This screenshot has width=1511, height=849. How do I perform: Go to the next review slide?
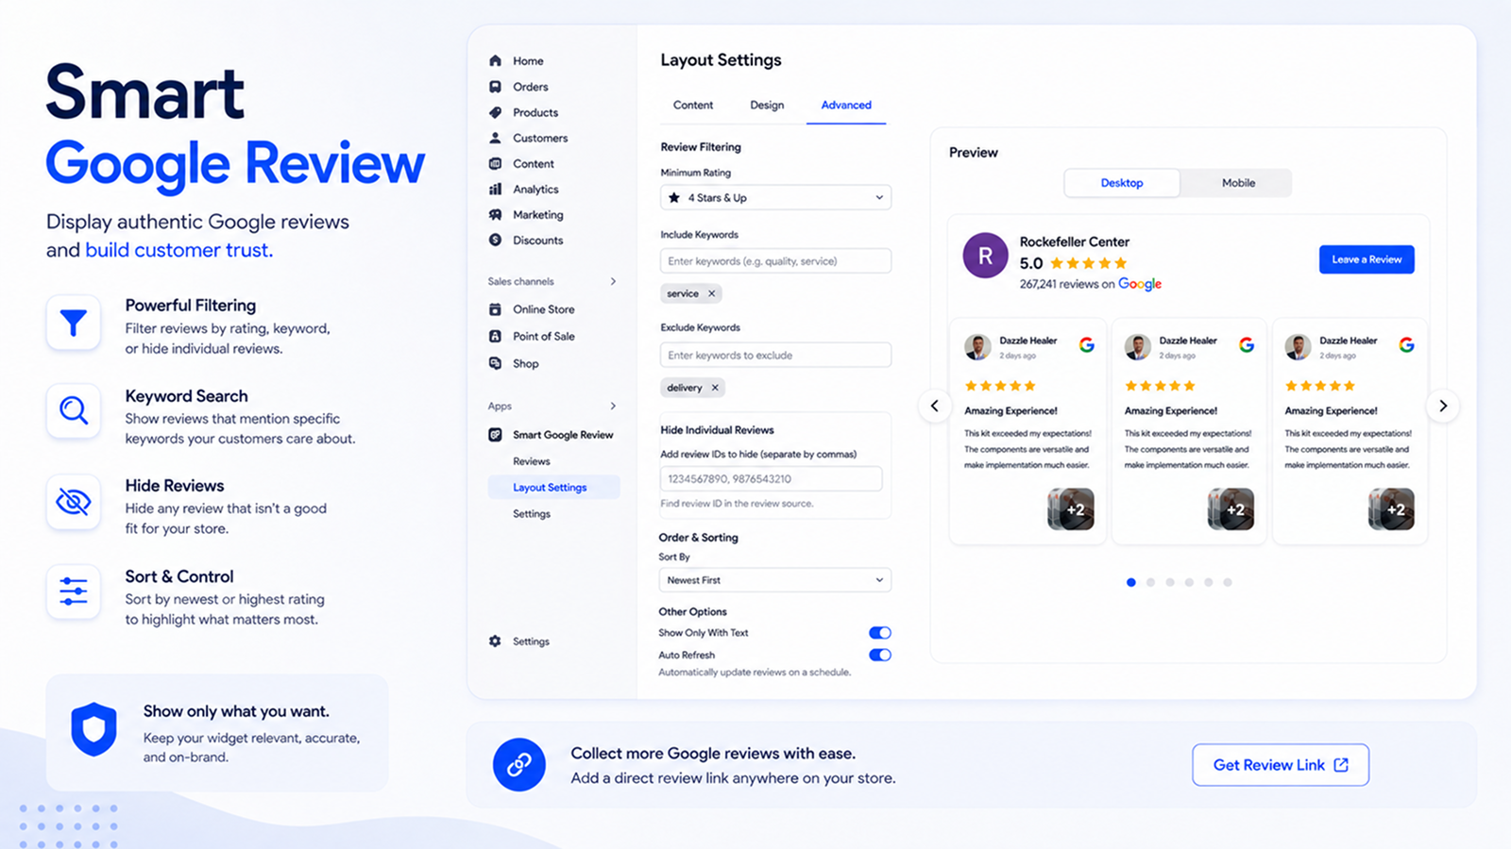click(1443, 406)
